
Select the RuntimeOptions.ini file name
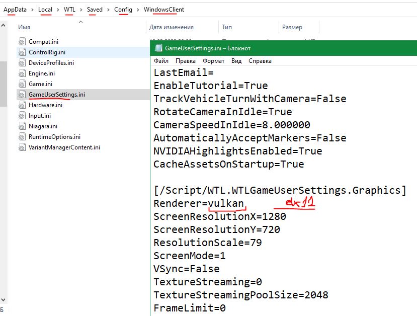point(54,137)
